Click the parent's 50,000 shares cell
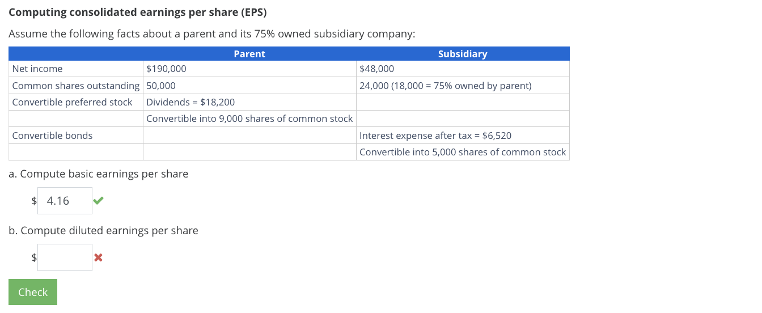 pos(161,86)
